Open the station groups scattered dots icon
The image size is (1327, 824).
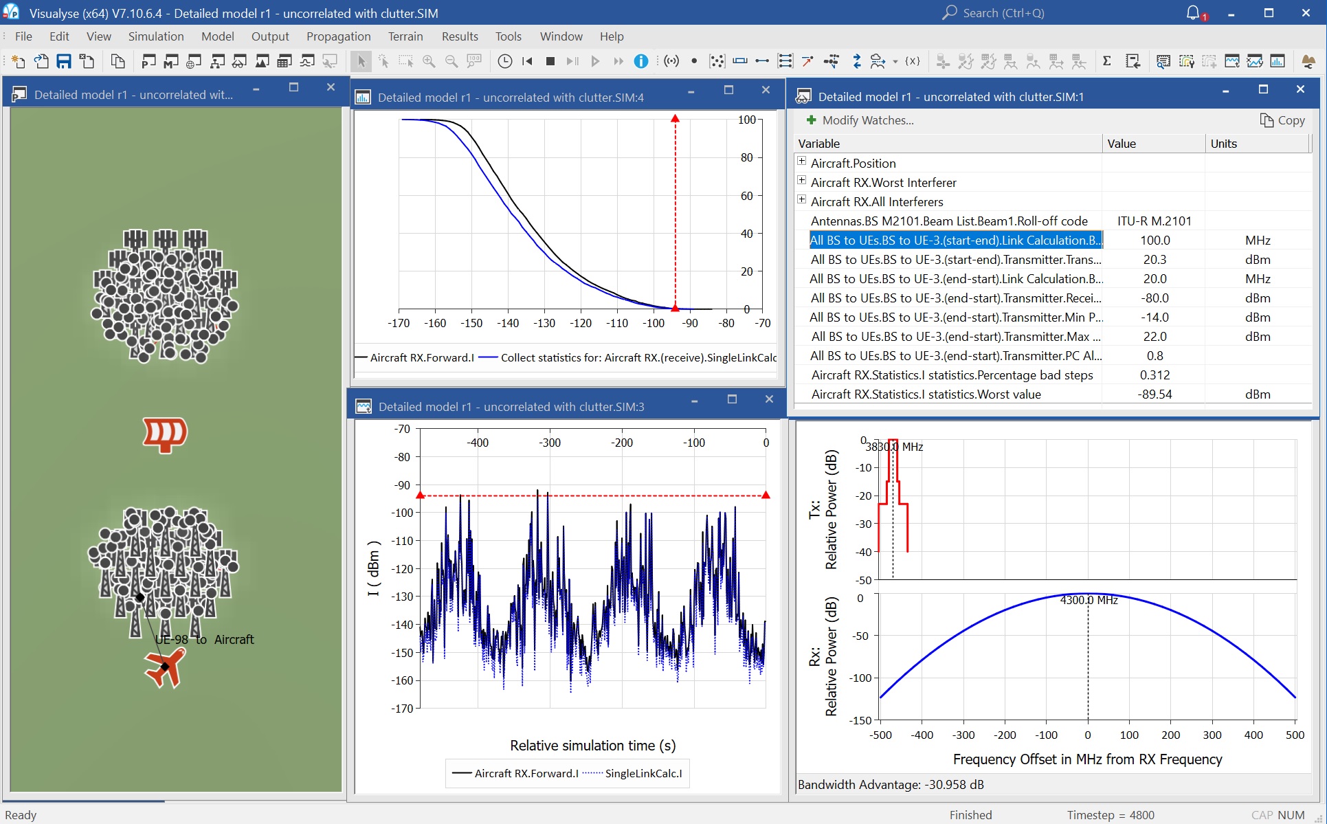pyautogui.click(x=717, y=62)
